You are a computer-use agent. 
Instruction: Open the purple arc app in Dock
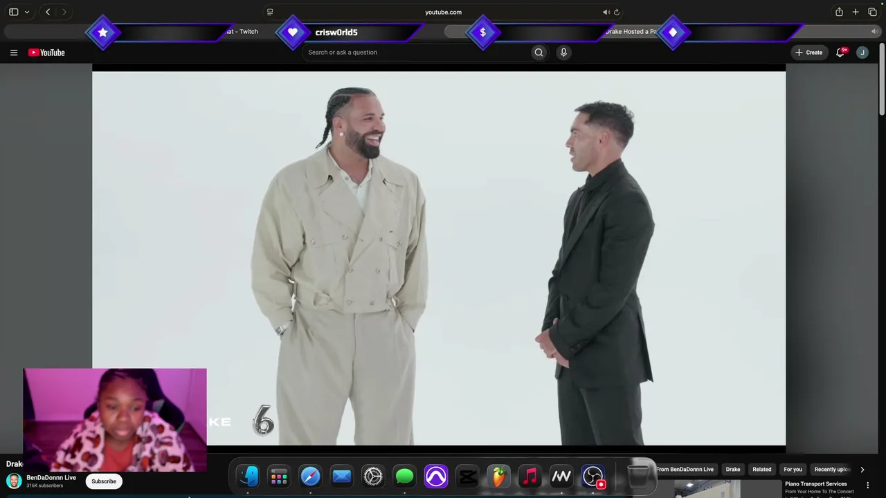[435, 476]
